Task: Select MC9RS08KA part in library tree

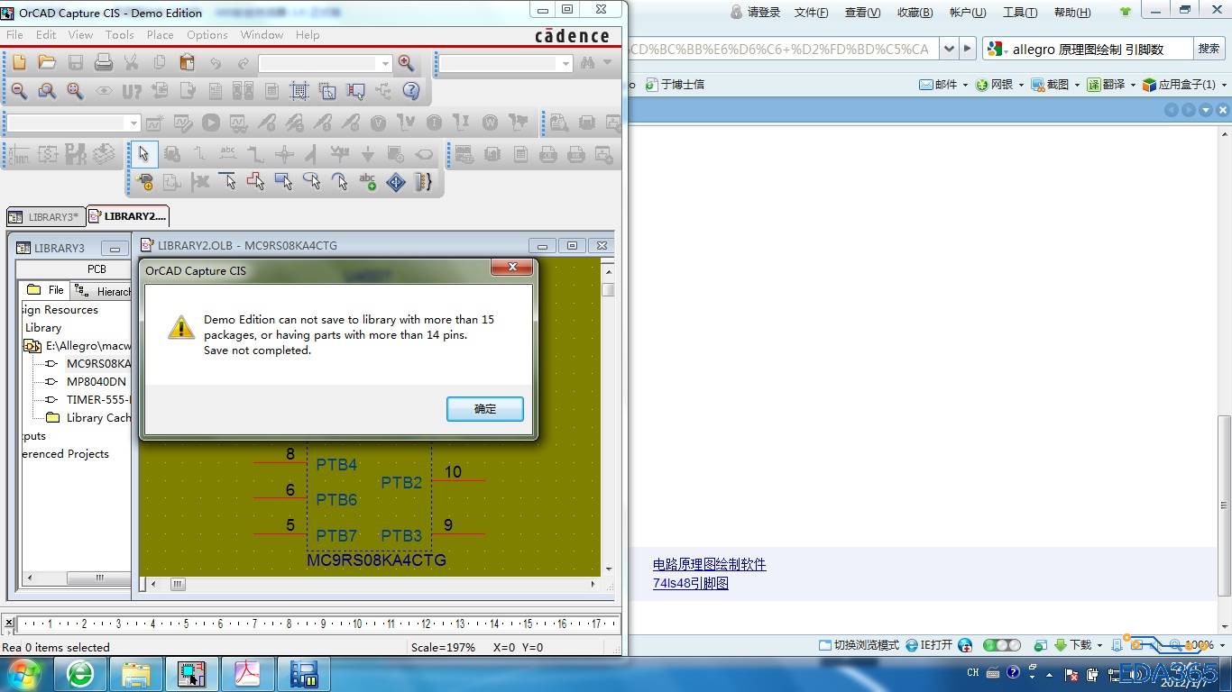Action: point(98,364)
